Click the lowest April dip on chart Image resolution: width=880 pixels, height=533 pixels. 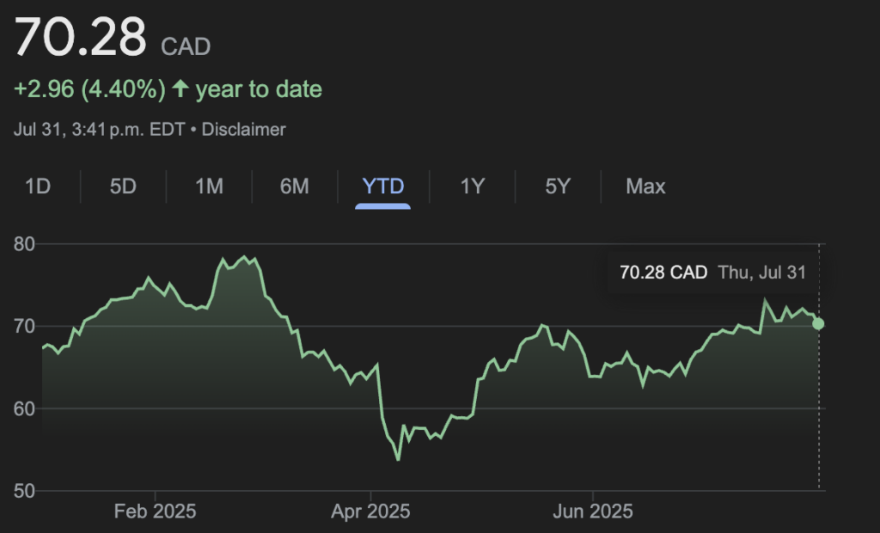click(x=398, y=459)
